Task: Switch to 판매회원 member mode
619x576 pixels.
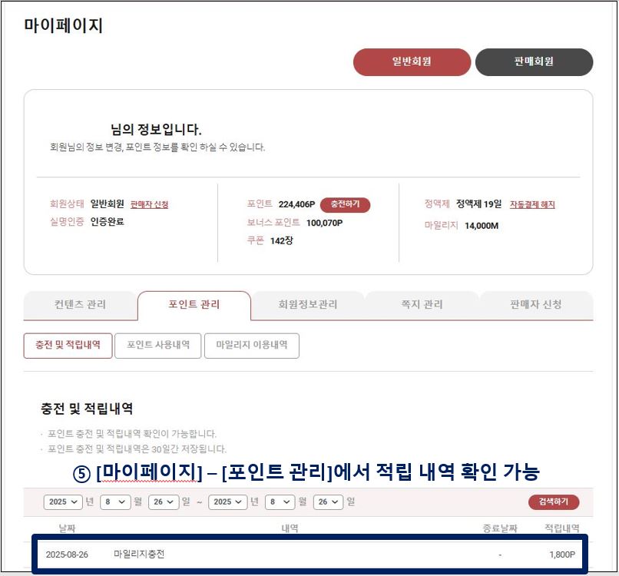Action: [534, 62]
